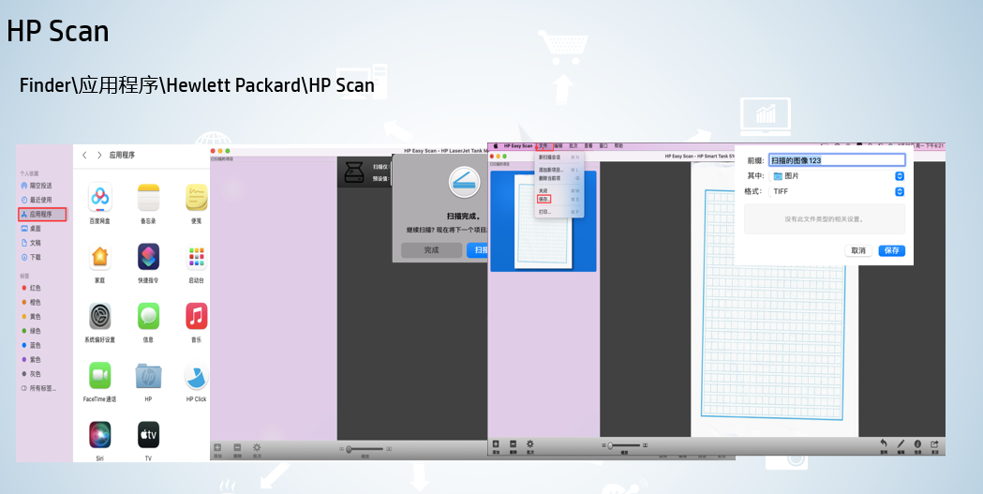Open the 查看 menu in menu bar
Image resolution: width=983 pixels, height=494 pixels.
tap(588, 146)
